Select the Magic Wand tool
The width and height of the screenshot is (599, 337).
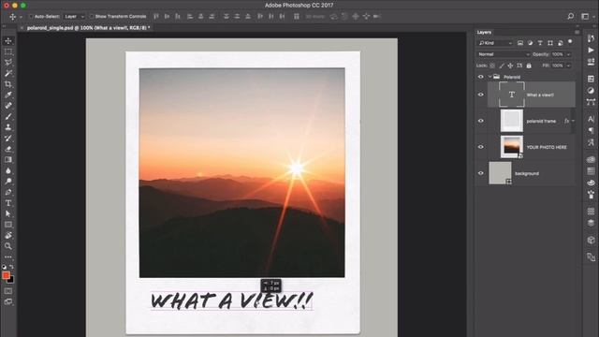coord(8,73)
